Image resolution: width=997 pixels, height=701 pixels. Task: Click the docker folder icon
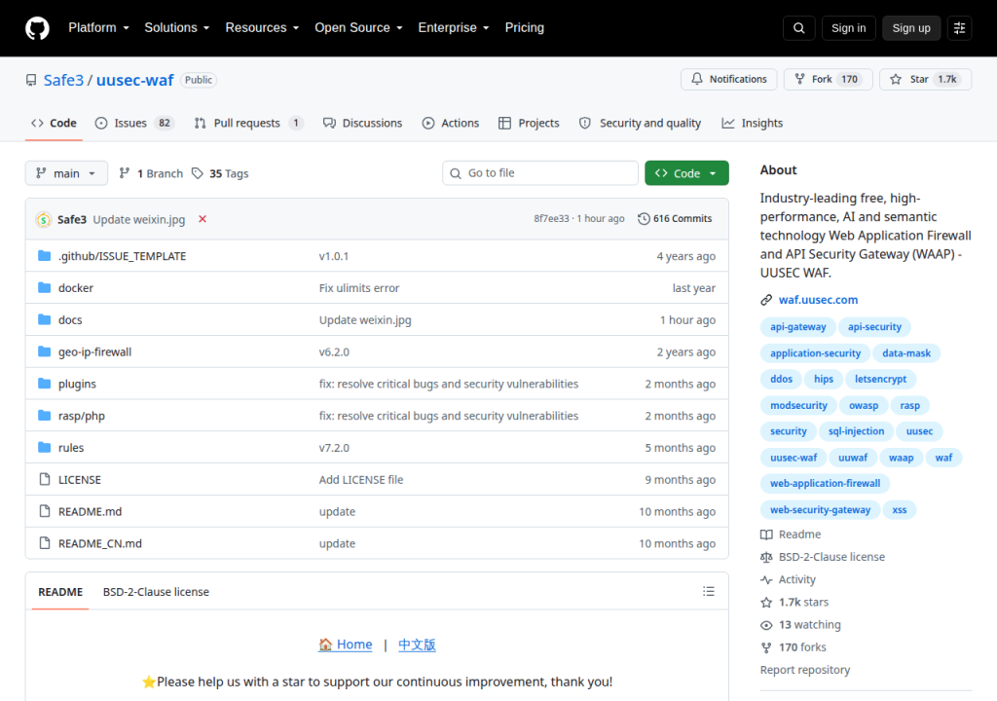[x=44, y=287]
